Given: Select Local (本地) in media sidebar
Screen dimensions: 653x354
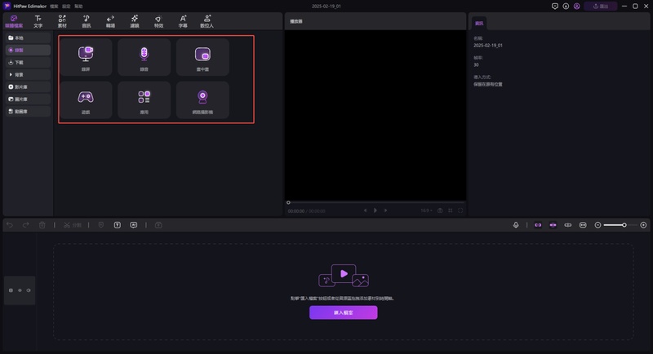Looking at the screenshot, I should point(28,38).
